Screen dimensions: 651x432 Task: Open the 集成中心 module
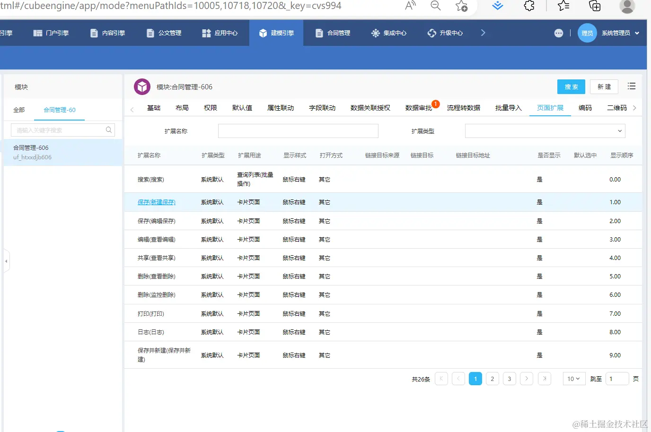(x=389, y=33)
